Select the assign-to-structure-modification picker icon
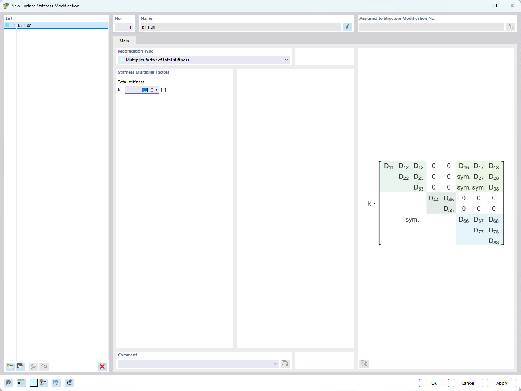Image resolution: width=521 pixels, height=391 pixels. point(511,26)
